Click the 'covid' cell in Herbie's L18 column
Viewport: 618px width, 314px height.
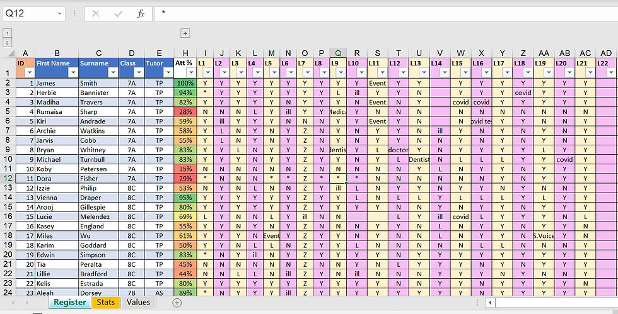pos(523,93)
